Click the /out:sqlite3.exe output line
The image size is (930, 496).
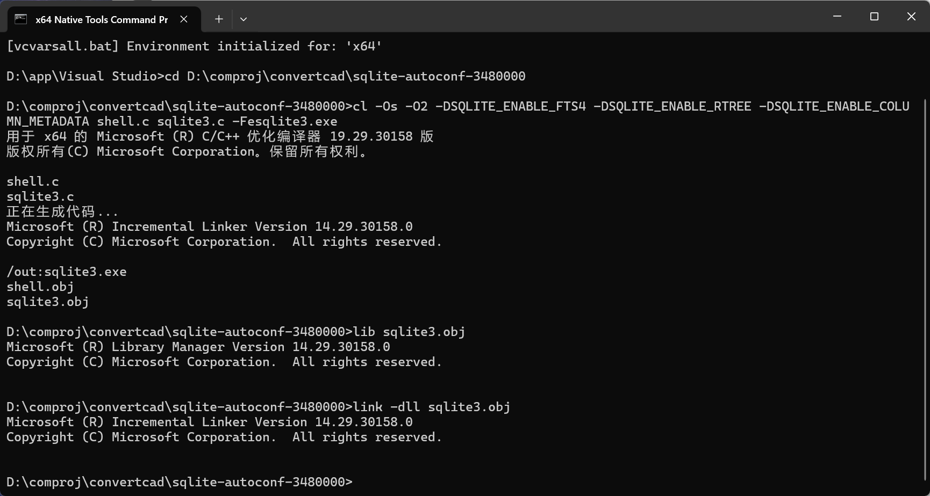coord(66,271)
